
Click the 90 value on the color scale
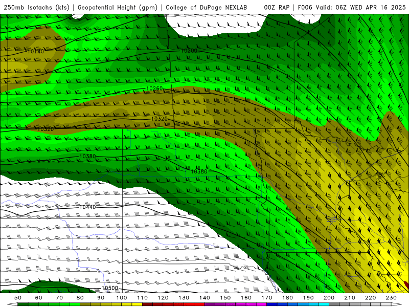pos(101,298)
